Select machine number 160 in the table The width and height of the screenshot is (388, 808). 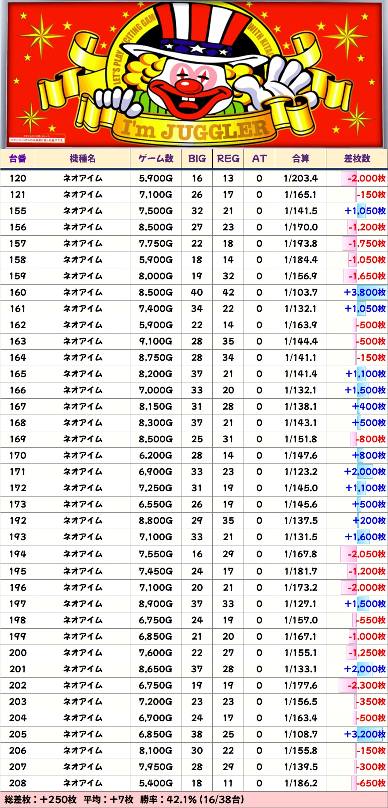tap(18, 293)
